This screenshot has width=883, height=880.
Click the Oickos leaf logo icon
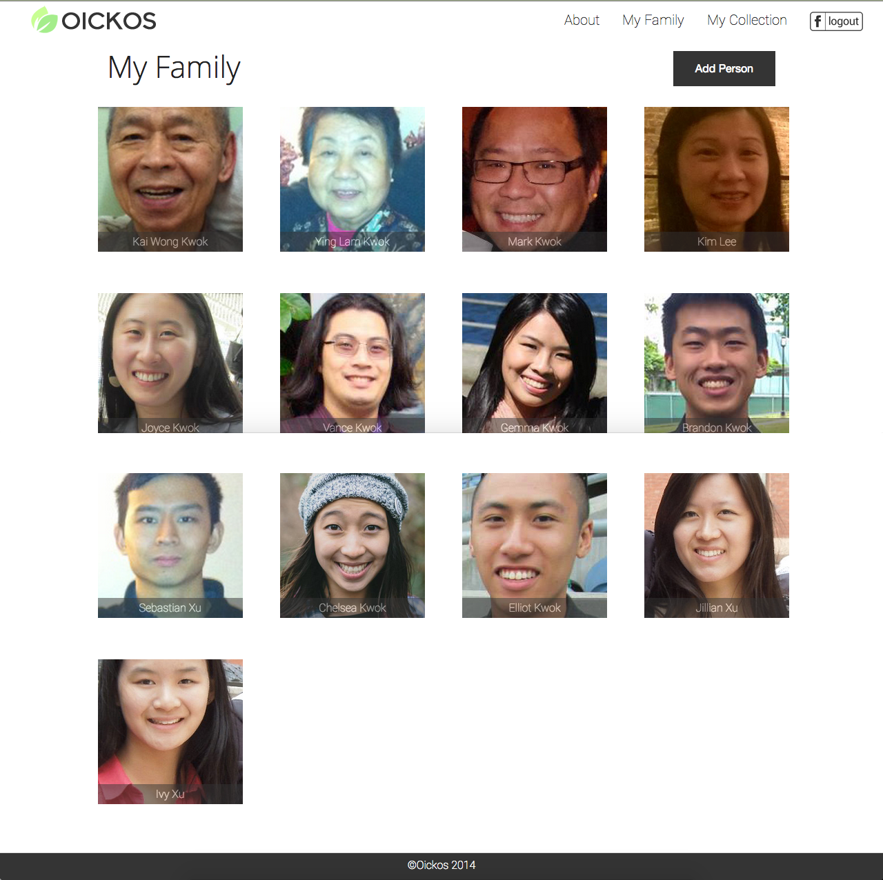tap(45, 20)
